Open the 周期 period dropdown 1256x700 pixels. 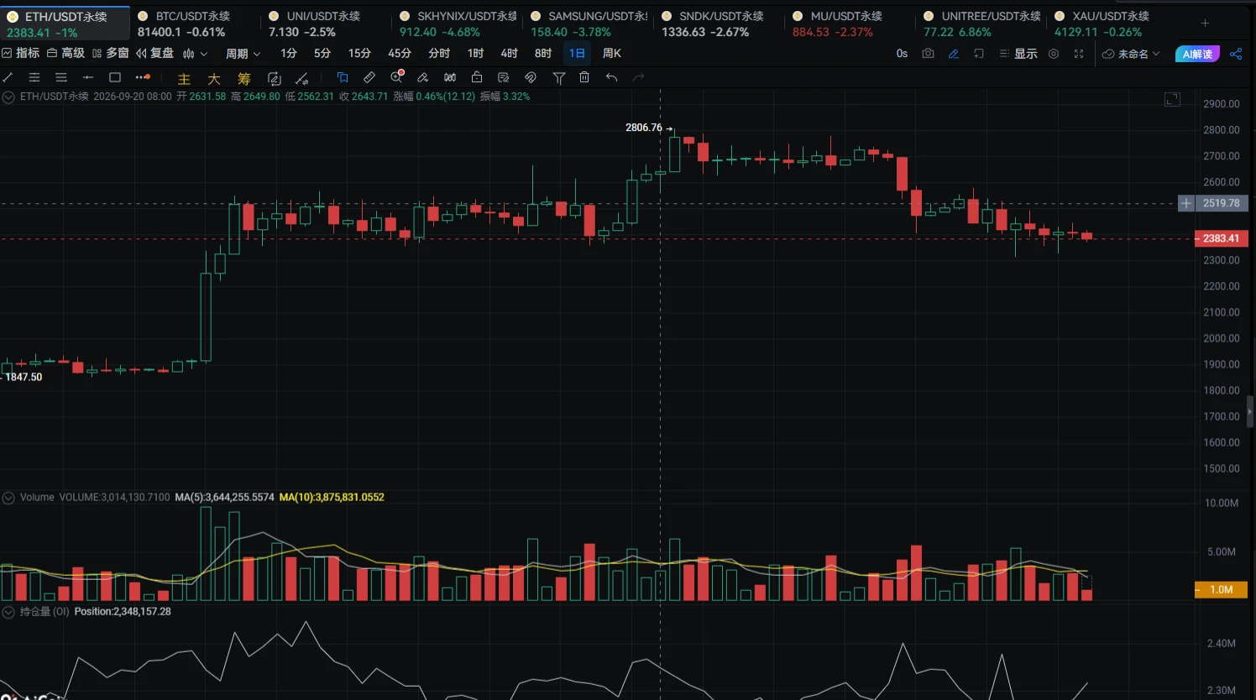(243, 54)
